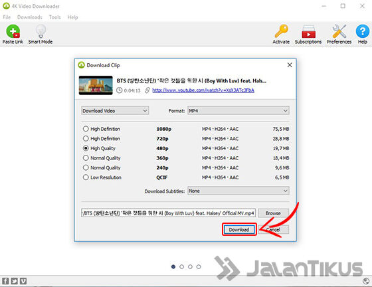The width and height of the screenshot is (372, 287).
Task: Select QCIF Low Resolution option
Action: tap(86, 177)
